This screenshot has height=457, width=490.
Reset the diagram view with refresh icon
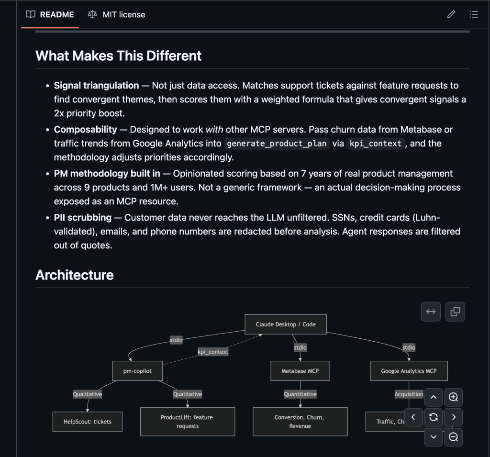pos(434,417)
